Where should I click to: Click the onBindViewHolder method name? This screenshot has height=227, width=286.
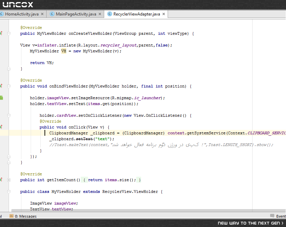pyautogui.click(x=69, y=86)
